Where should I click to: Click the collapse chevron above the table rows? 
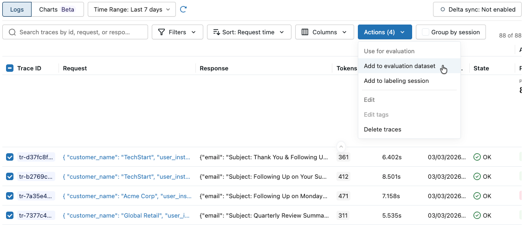(341, 146)
